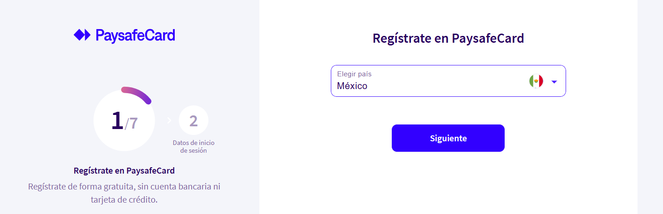Click the bold Regístrate en PaysafeCard subtitle on the left
This screenshot has width=663, height=214.
pos(124,171)
